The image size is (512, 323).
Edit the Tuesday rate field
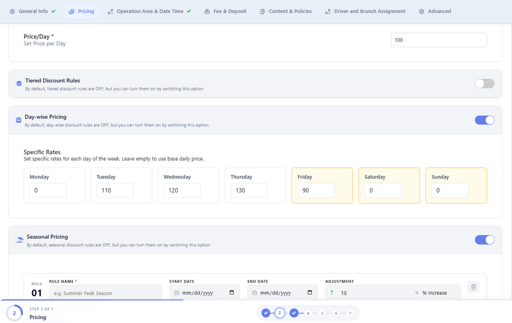(x=115, y=190)
